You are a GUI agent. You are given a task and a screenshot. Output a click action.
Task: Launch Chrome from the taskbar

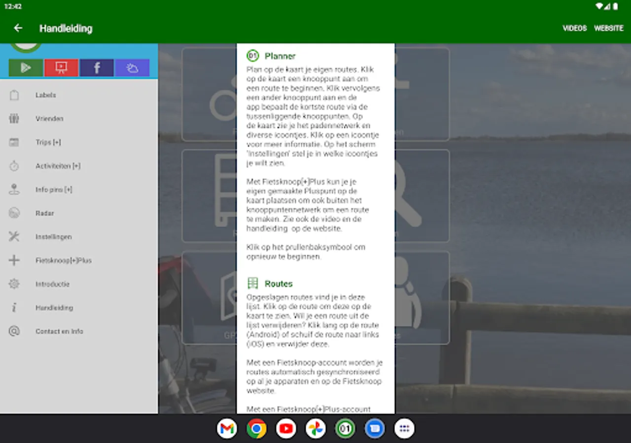[x=256, y=429]
